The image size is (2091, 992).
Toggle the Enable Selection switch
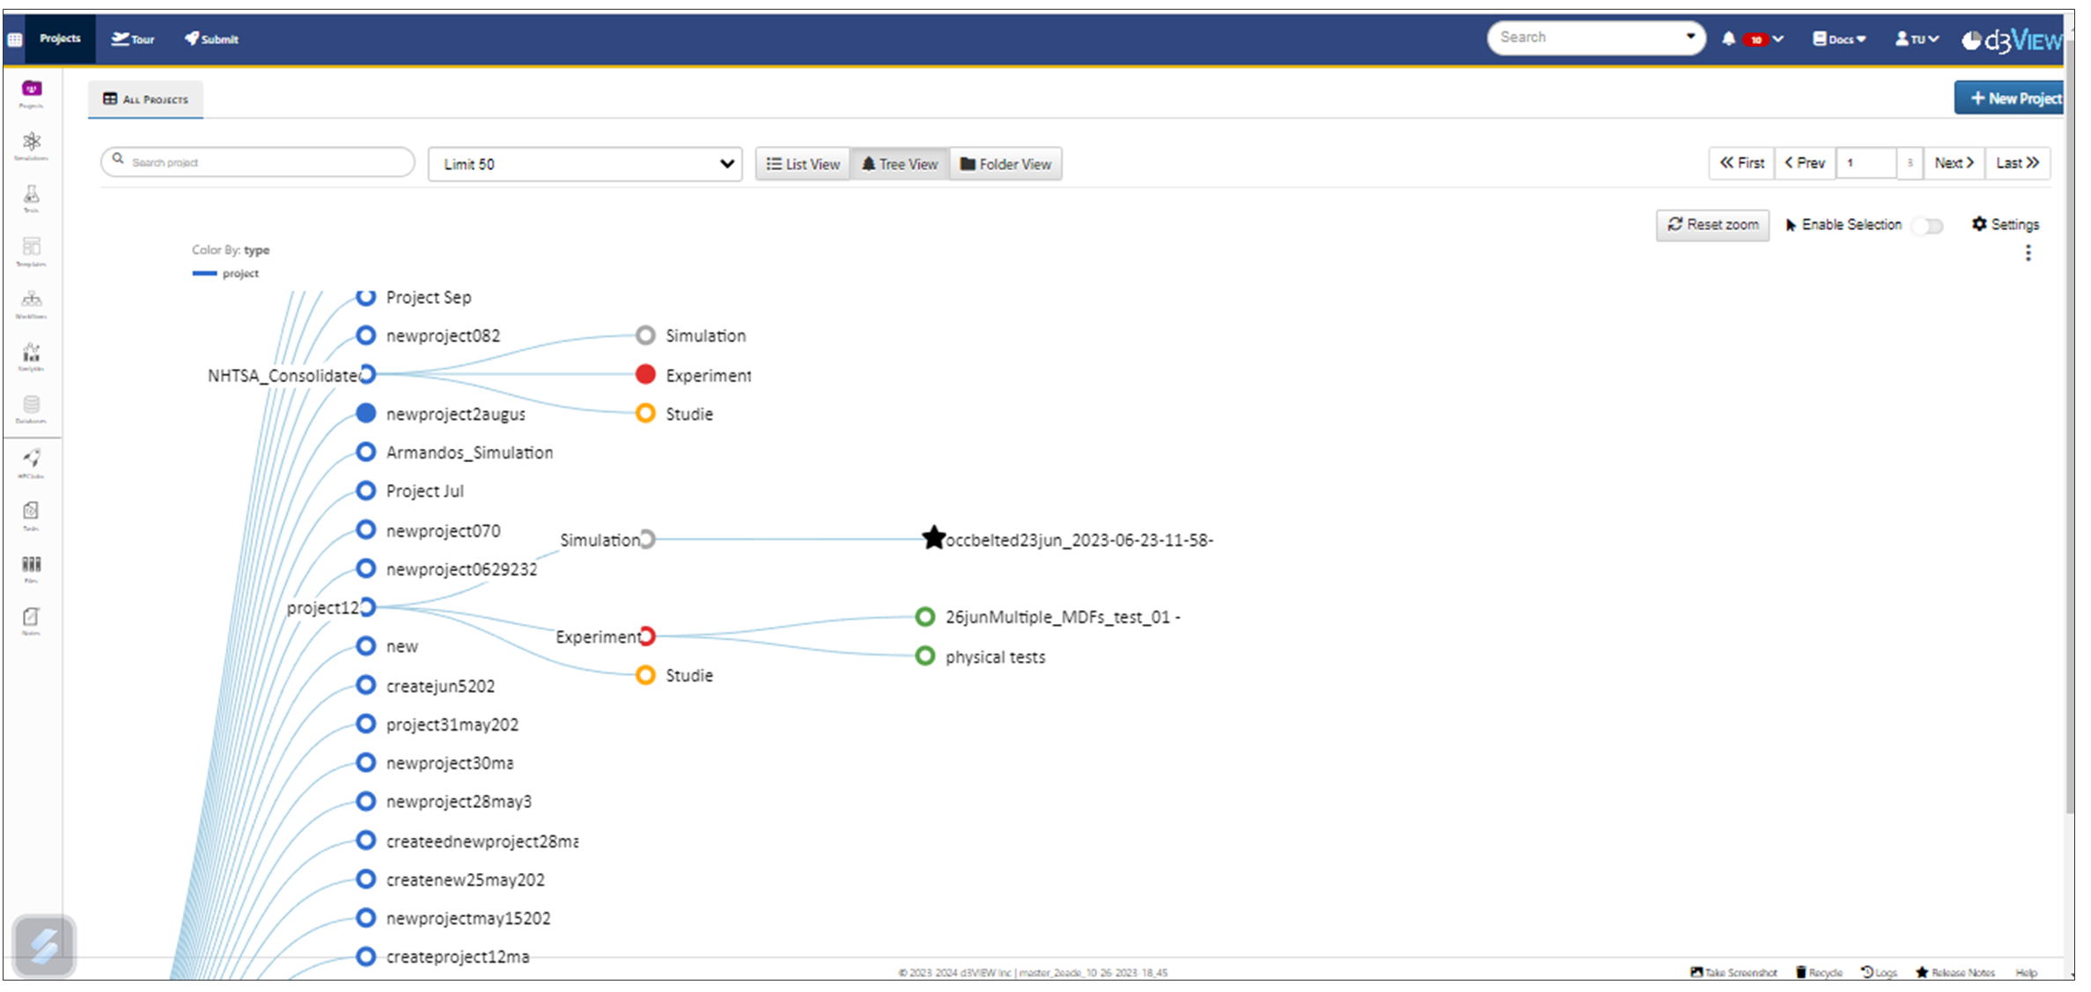point(1927,225)
